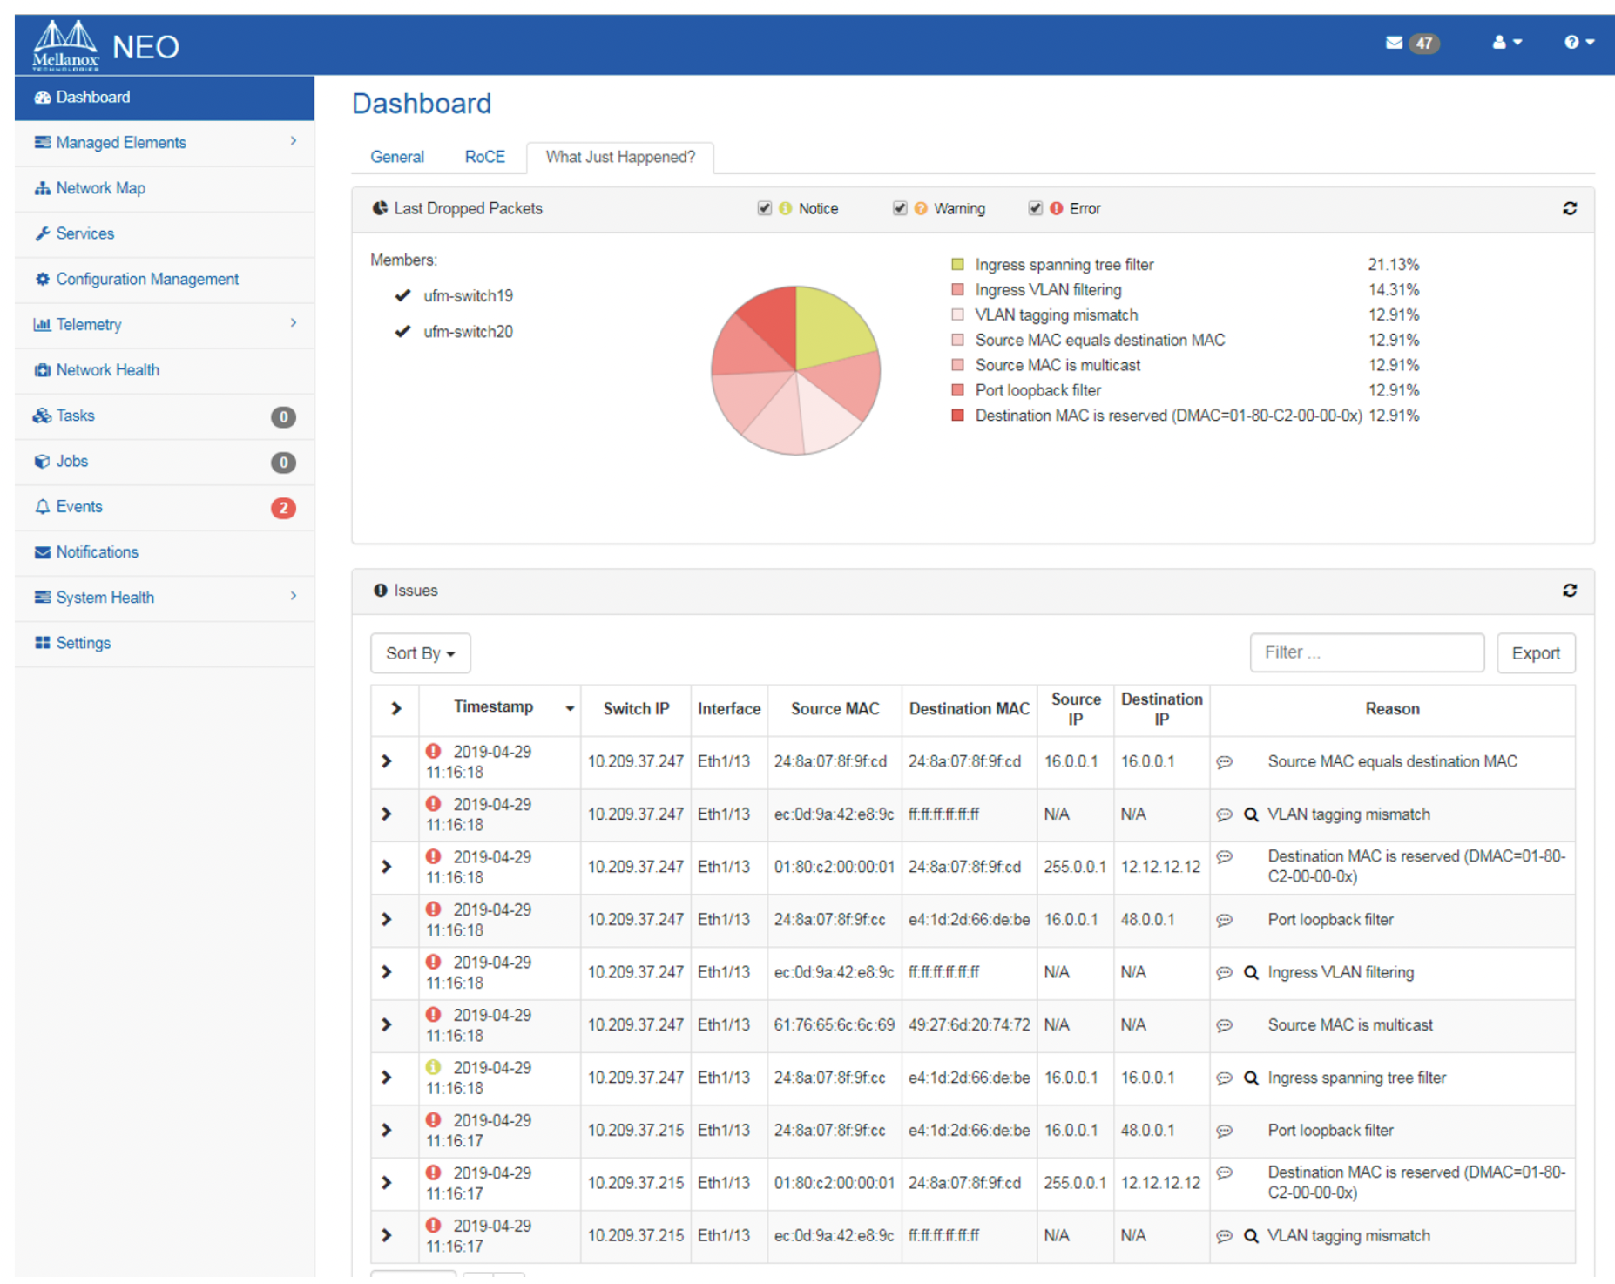Screen dimensions: 1615x1284
Task: Click the Export button
Action: coord(1535,653)
